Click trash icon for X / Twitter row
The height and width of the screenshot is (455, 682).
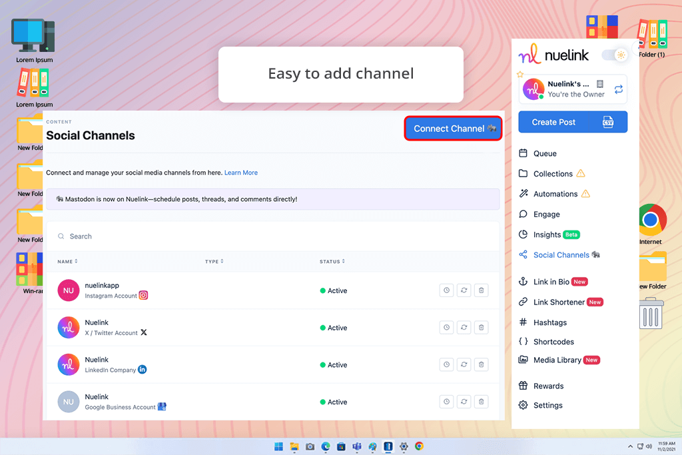481,327
